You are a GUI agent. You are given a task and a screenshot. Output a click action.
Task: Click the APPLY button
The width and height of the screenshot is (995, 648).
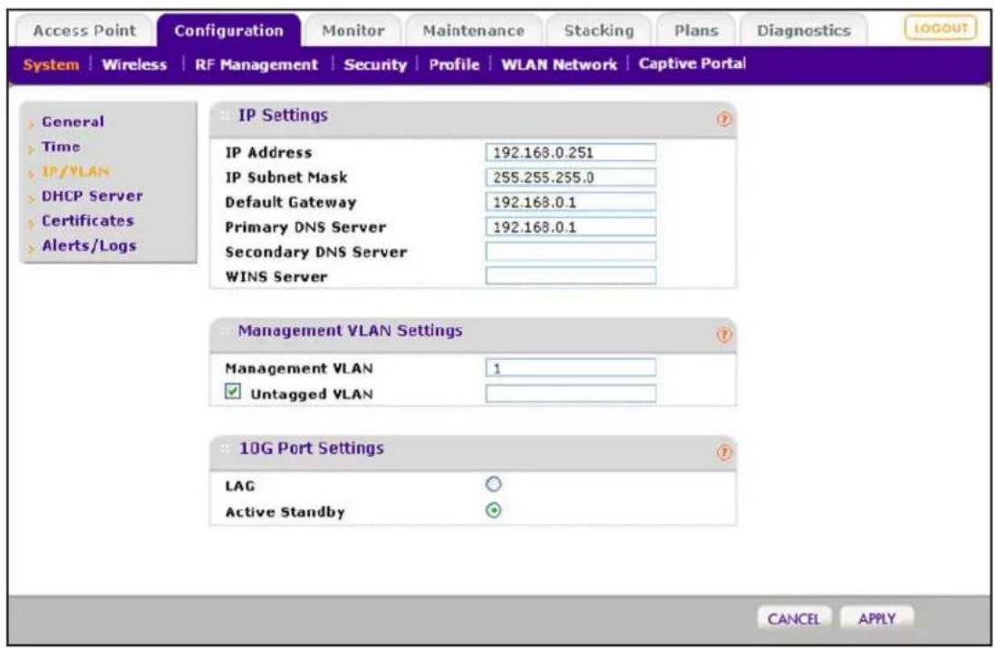pyautogui.click(x=877, y=618)
